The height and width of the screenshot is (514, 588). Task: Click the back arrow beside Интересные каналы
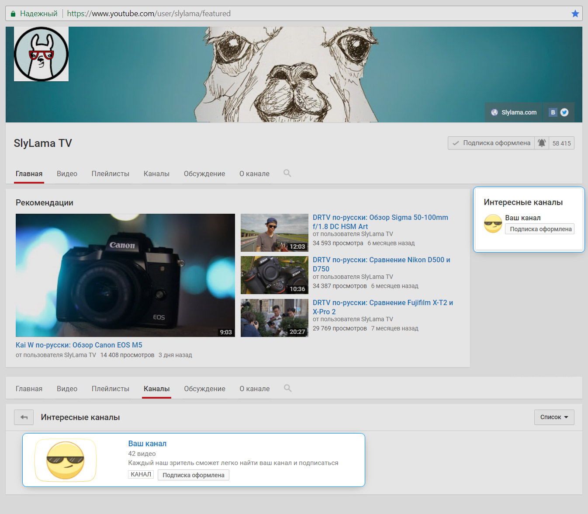click(x=24, y=417)
